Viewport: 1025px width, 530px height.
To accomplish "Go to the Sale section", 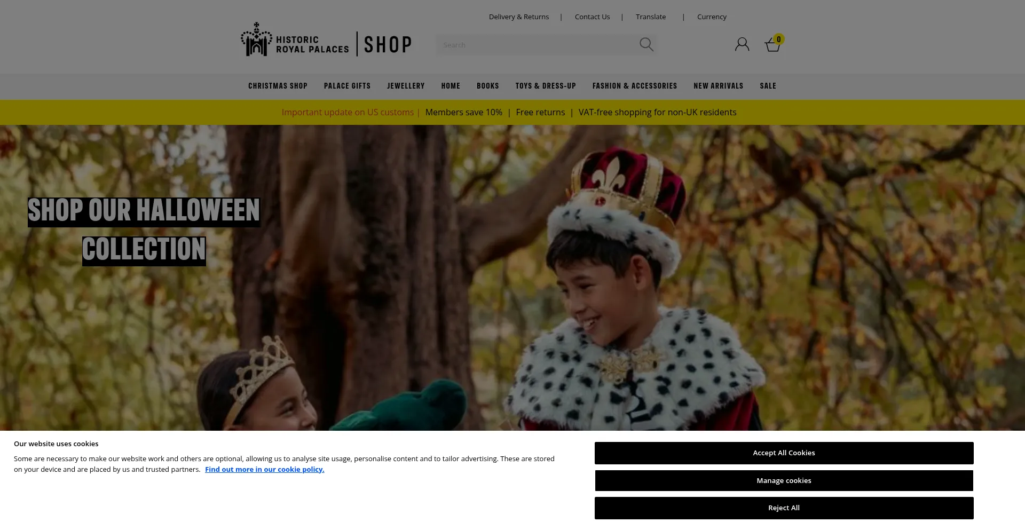I will (768, 86).
